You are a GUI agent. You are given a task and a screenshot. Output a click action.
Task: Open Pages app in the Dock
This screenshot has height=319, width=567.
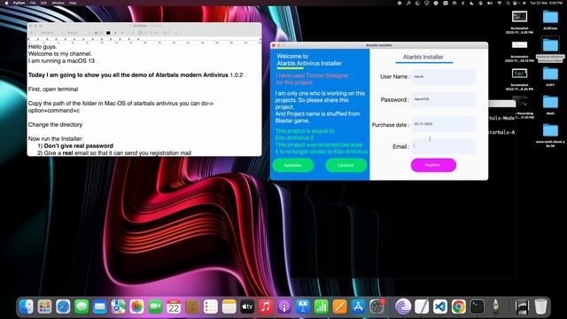339,307
